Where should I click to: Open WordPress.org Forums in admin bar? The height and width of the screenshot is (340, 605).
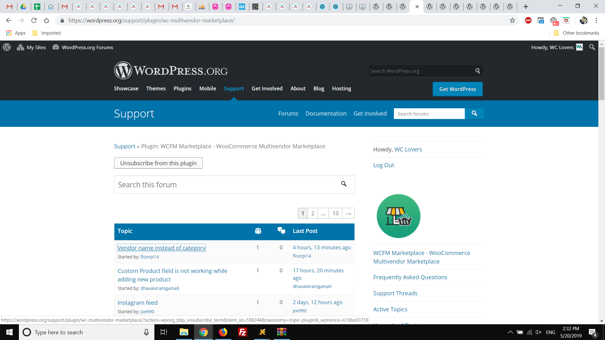[x=83, y=47]
